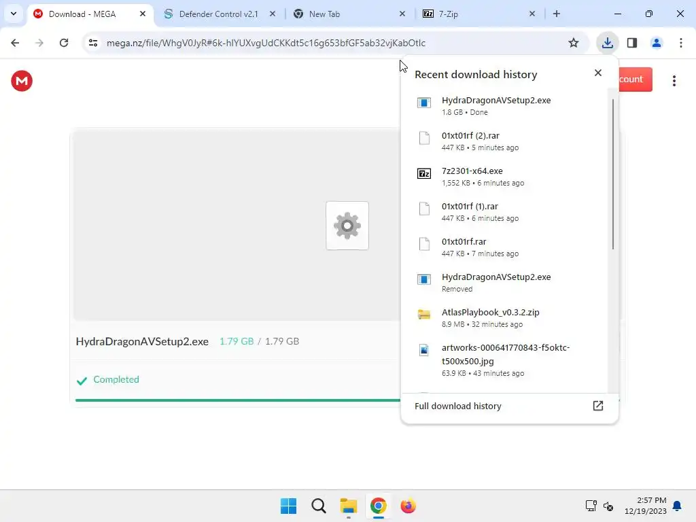The height and width of the screenshot is (522, 696).
Task: Go forward to the next page
Action: click(x=39, y=43)
